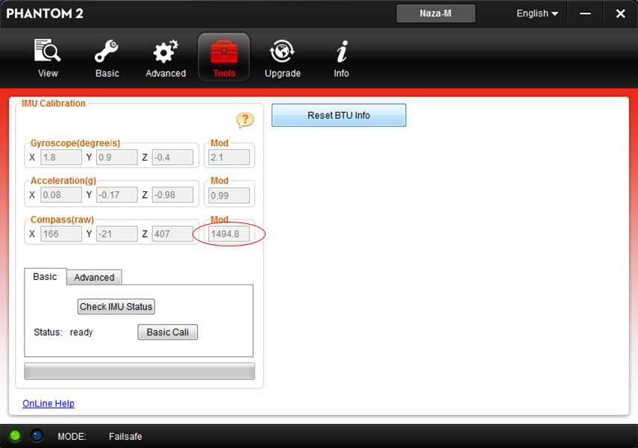Click the 'PHANTOM 2' title text
Viewport: 638px width, 448px height.
45,13
